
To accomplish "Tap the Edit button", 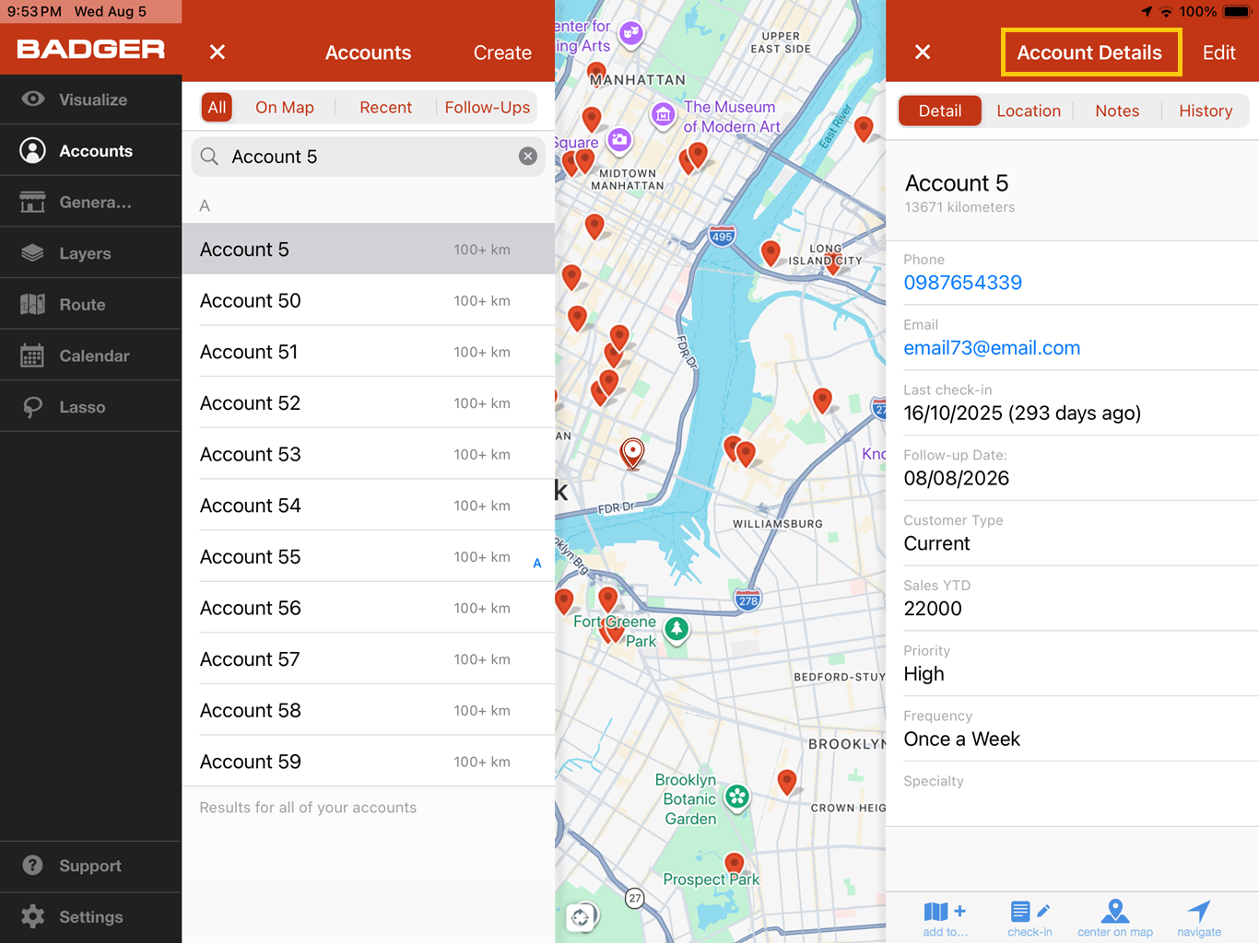I will coord(1218,52).
